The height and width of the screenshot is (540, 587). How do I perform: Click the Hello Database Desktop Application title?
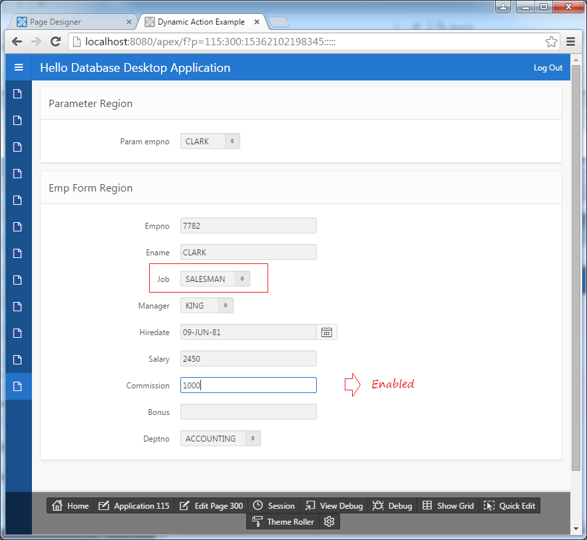pos(135,68)
